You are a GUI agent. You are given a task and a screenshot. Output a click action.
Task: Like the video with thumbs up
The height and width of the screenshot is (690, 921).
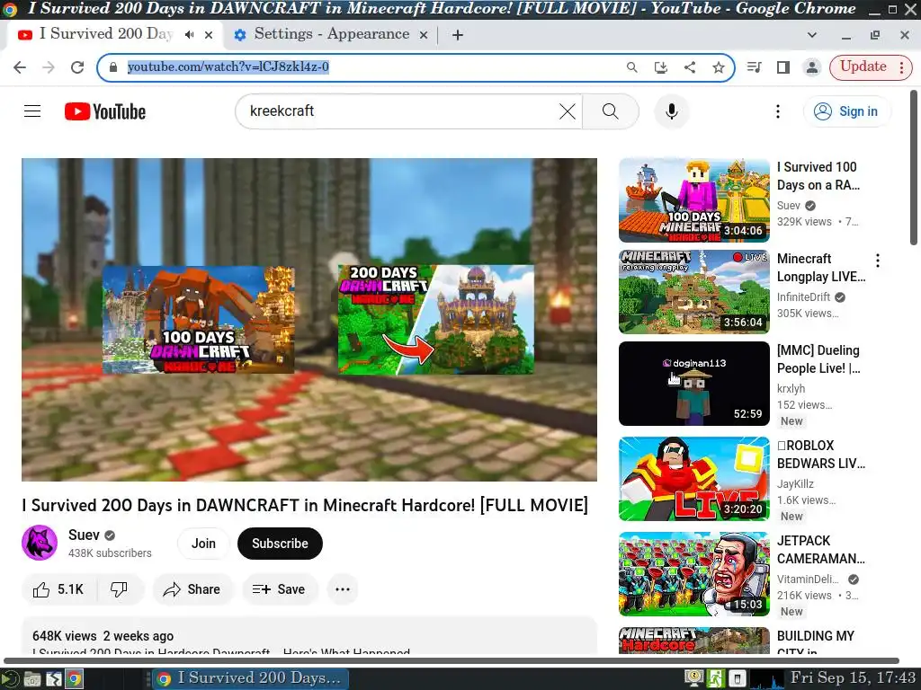pos(58,589)
